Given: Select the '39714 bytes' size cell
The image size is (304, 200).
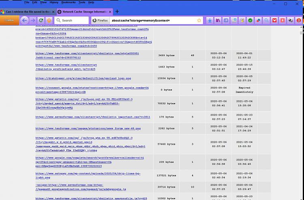Looking at the screenshot, I should click(166, 187).
